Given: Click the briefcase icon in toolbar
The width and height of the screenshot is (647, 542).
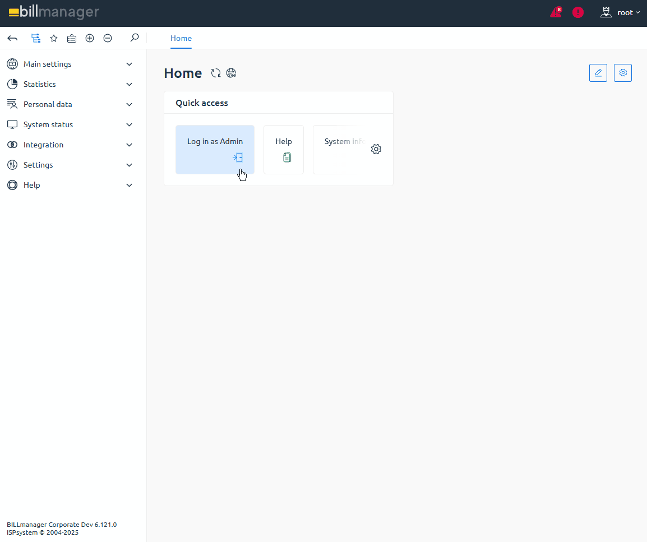Looking at the screenshot, I should tap(72, 38).
